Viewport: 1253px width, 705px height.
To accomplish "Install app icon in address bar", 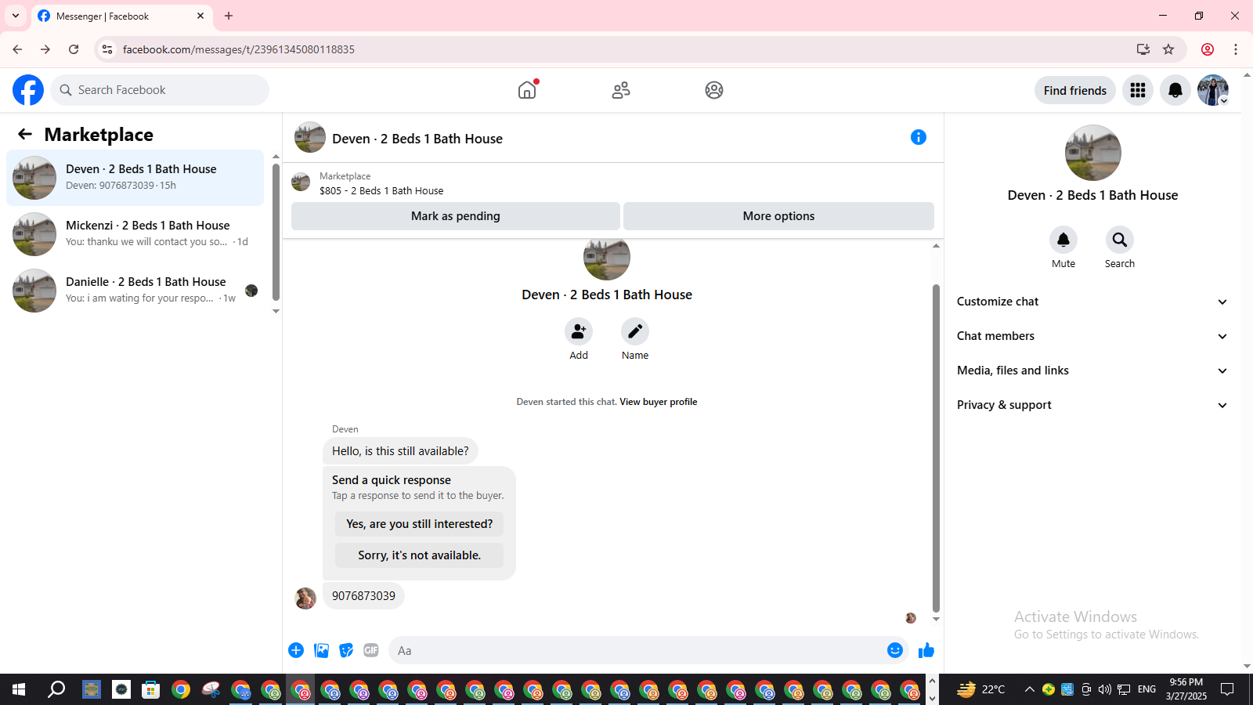I will click(x=1143, y=49).
